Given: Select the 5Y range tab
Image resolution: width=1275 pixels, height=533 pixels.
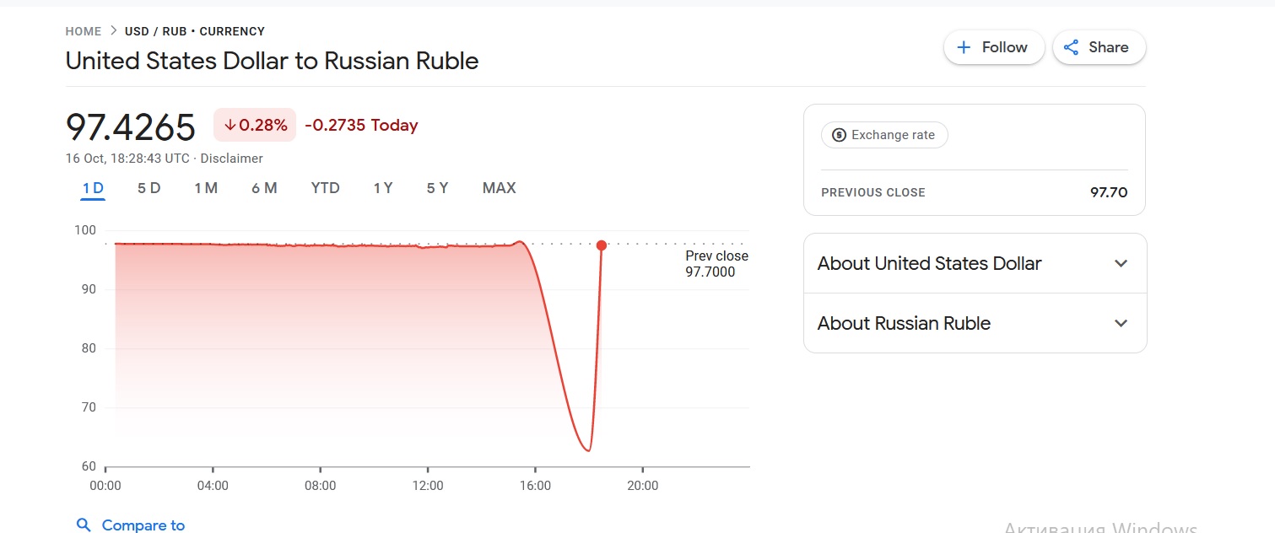Looking at the screenshot, I should click(437, 188).
